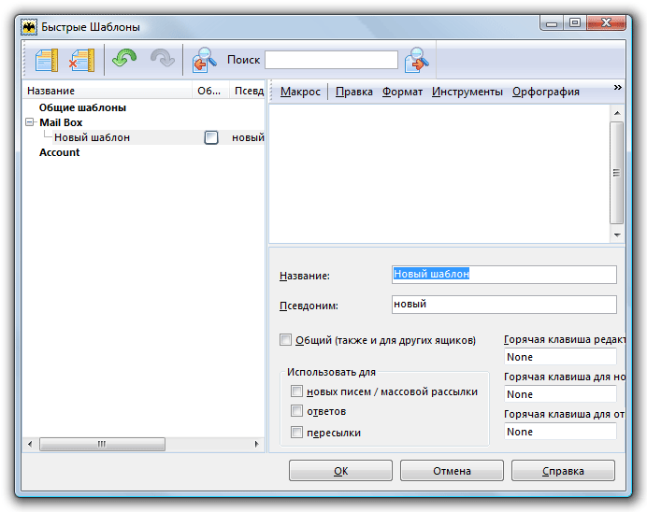Tick the ответов checkbox

tap(296, 411)
